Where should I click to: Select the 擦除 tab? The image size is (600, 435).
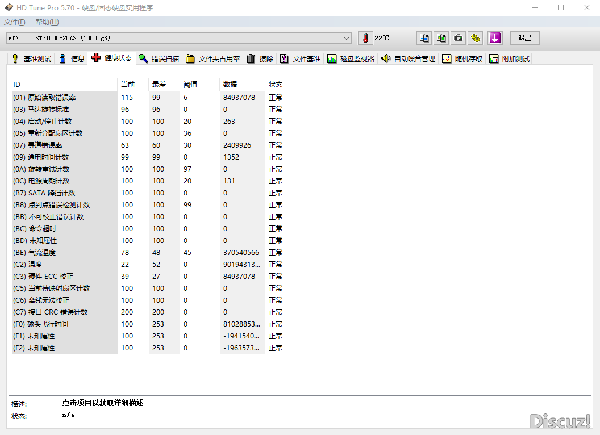(x=261, y=58)
